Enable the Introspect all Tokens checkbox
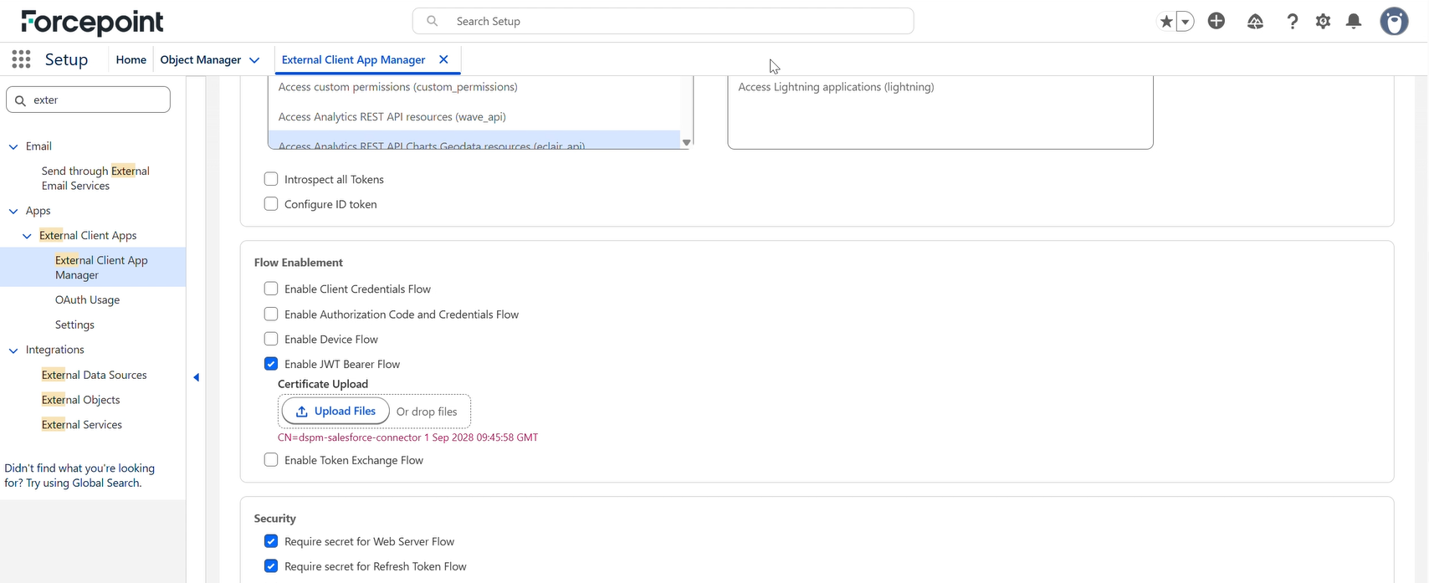Image resolution: width=1429 pixels, height=583 pixels. (271, 179)
